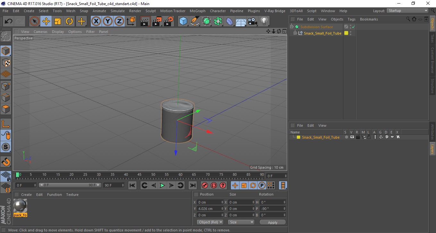Toggle Snap magnet icon
The height and width of the screenshot is (233, 436).
pyautogui.click(x=6, y=162)
